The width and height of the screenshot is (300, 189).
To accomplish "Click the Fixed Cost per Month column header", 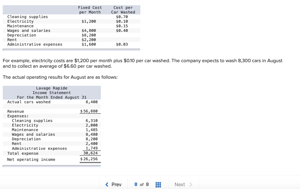I will click(90, 10).
